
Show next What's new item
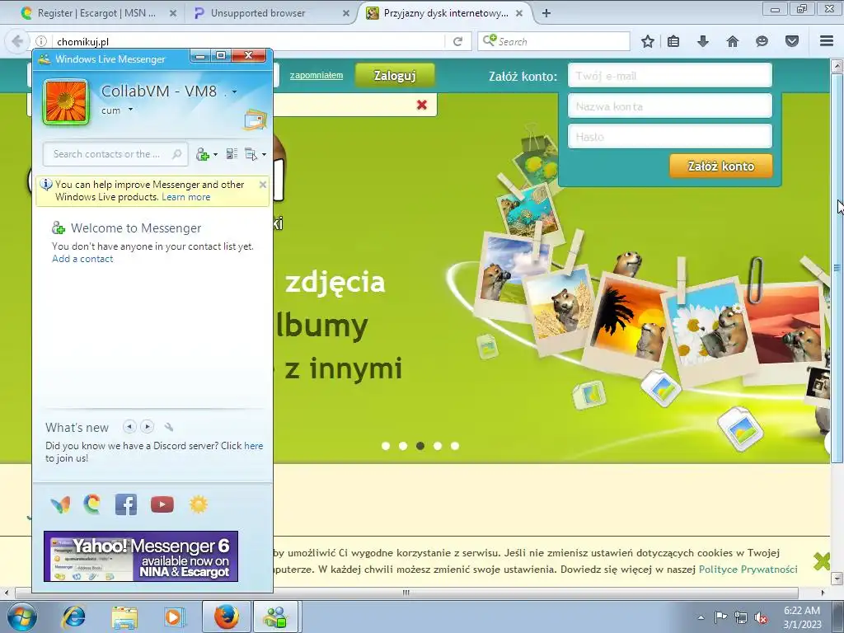tap(147, 427)
